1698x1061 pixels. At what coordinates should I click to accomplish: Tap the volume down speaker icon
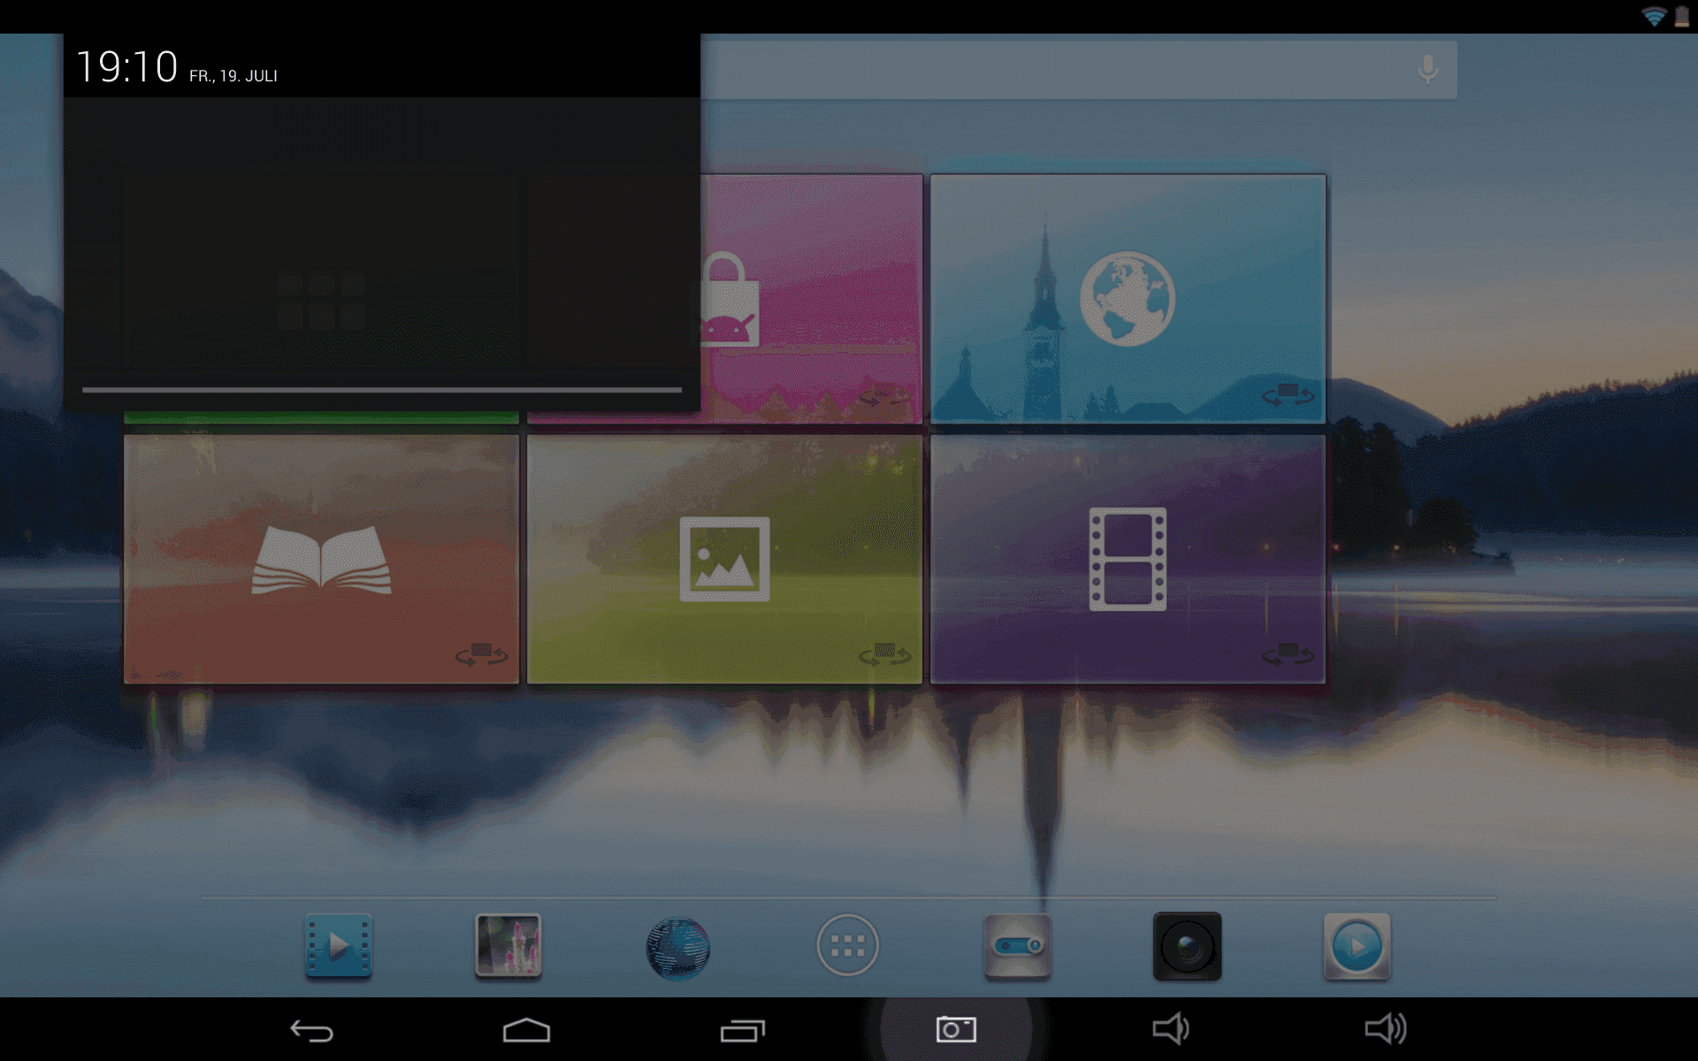point(1171,1028)
